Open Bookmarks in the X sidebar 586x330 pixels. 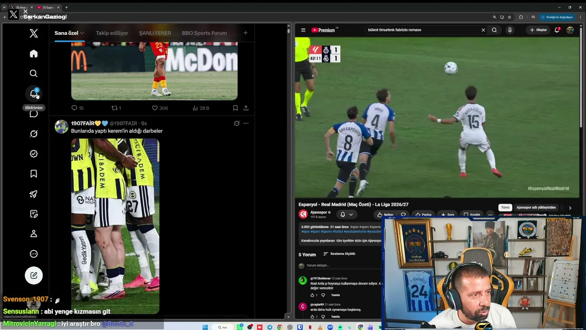[33, 174]
